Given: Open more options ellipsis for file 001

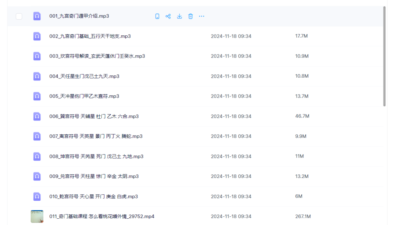Looking at the screenshot, I should point(201,16).
